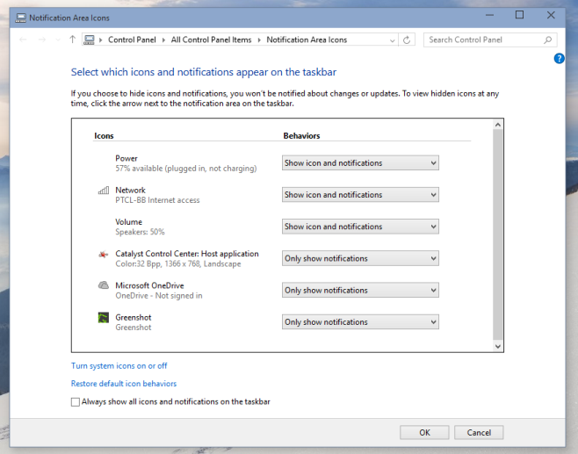The image size is (578, 454).
Task: Click the Notification Area Icons breadcrumb
Action: (x=307, y=40)
